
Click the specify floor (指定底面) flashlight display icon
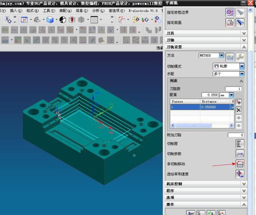pos(240,22)
